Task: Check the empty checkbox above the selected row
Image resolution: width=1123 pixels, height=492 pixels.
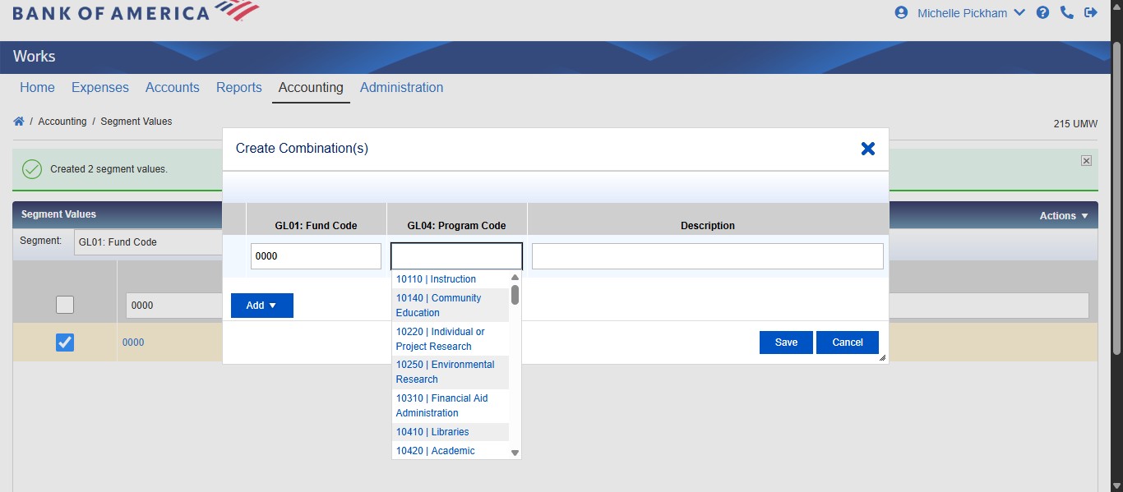Action: pos(64,305)
